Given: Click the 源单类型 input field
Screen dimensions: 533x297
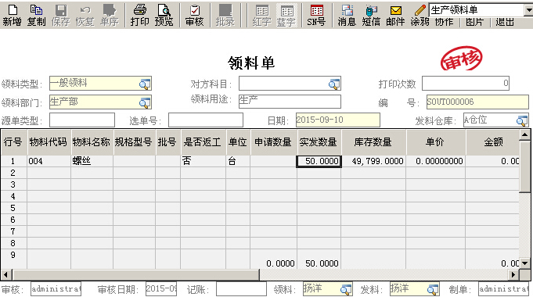Looking at the screenshot, I should 82,120.
